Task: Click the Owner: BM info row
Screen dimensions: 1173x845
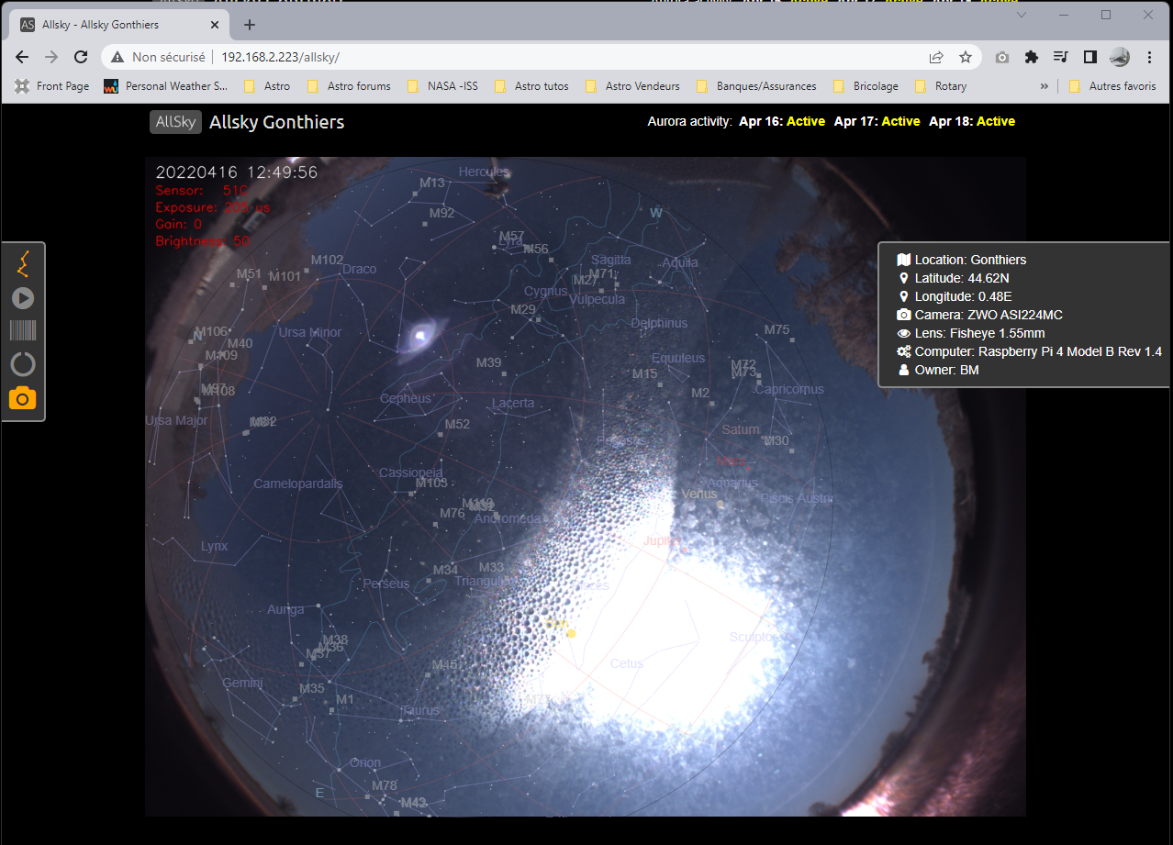Action: (938, 370)
